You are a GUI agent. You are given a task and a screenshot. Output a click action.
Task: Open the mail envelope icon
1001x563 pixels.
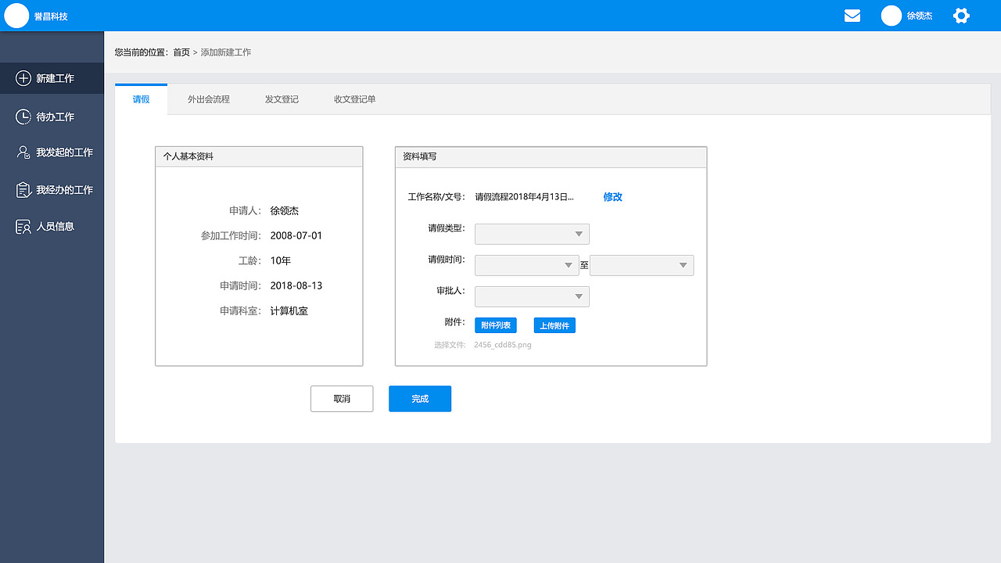tap(852, 15)
